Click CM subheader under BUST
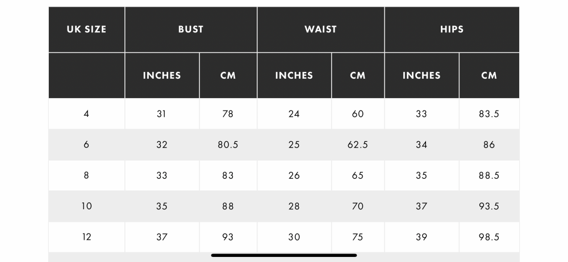 point(228,75)
